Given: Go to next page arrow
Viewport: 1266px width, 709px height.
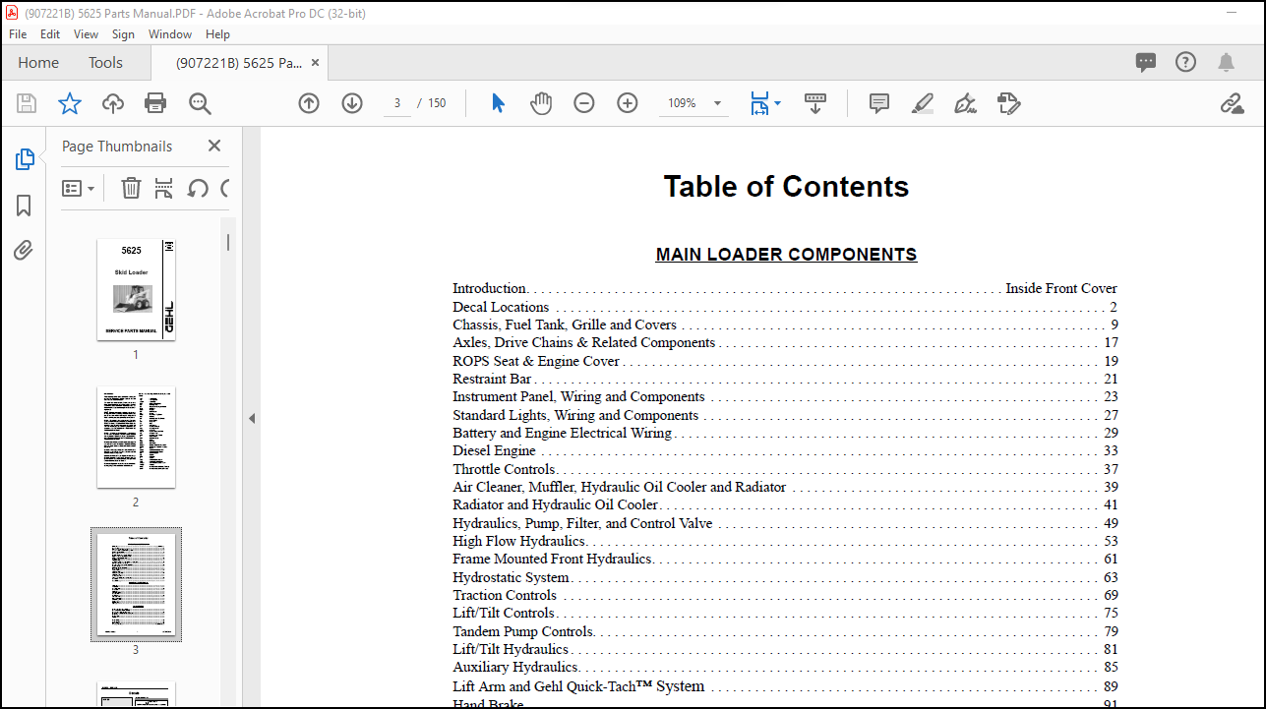Looking at the screenshot, I should point(352,103).
